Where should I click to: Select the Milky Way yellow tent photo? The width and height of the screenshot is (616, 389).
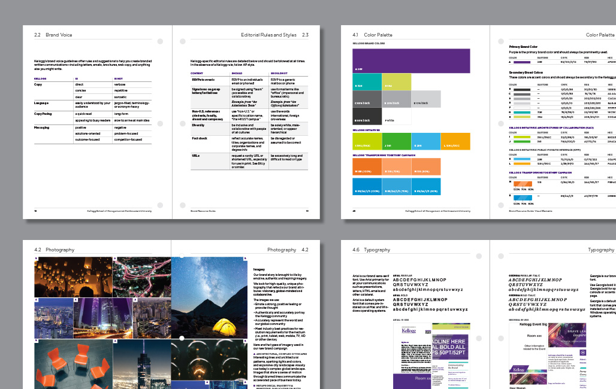209,297
